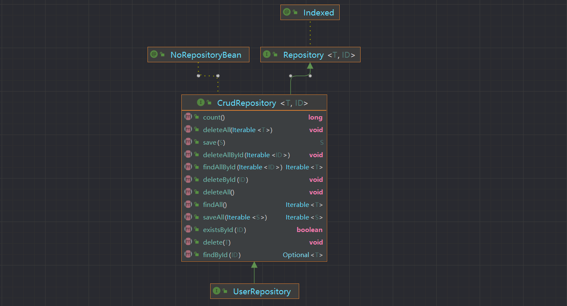Image resolution: width=567 pixels, height=306 pixels.
Task: Click the method icon of the existsById(ID) row
Action: pyautogui.click(x=188, y=229)
